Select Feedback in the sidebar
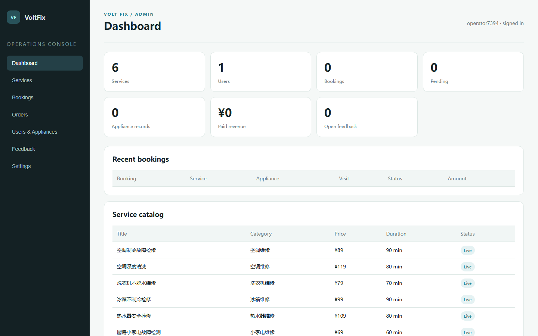538x336 pixels. click(45, 149)
